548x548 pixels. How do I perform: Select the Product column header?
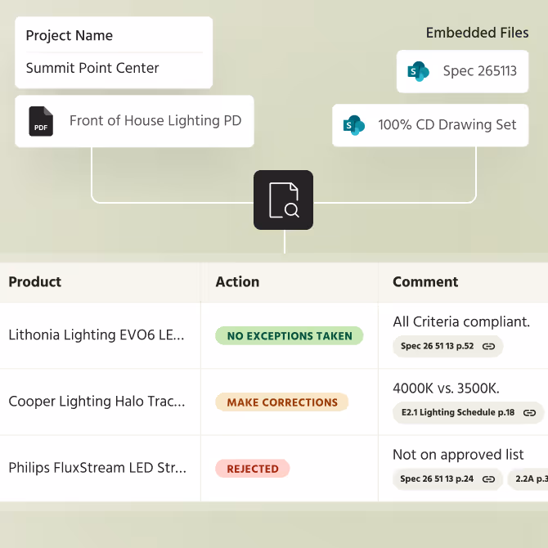101,282
